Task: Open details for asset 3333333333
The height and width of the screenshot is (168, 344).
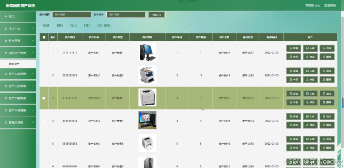Action: coord(294,94)
